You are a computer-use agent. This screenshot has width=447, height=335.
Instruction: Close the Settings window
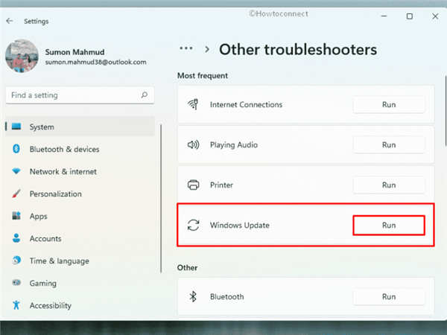click(x=435, y=16)
